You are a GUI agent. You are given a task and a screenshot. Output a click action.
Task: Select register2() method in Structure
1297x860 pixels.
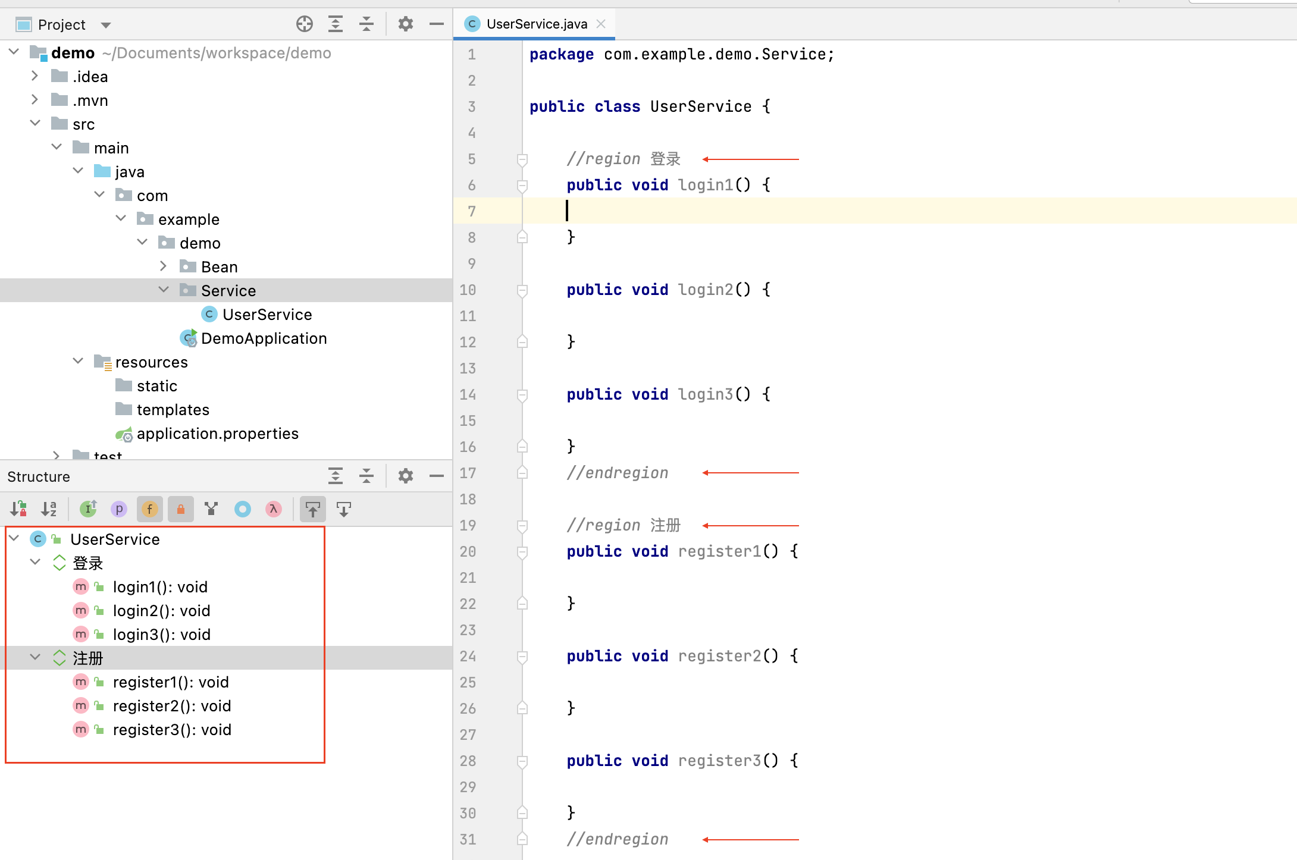[172, 706]
